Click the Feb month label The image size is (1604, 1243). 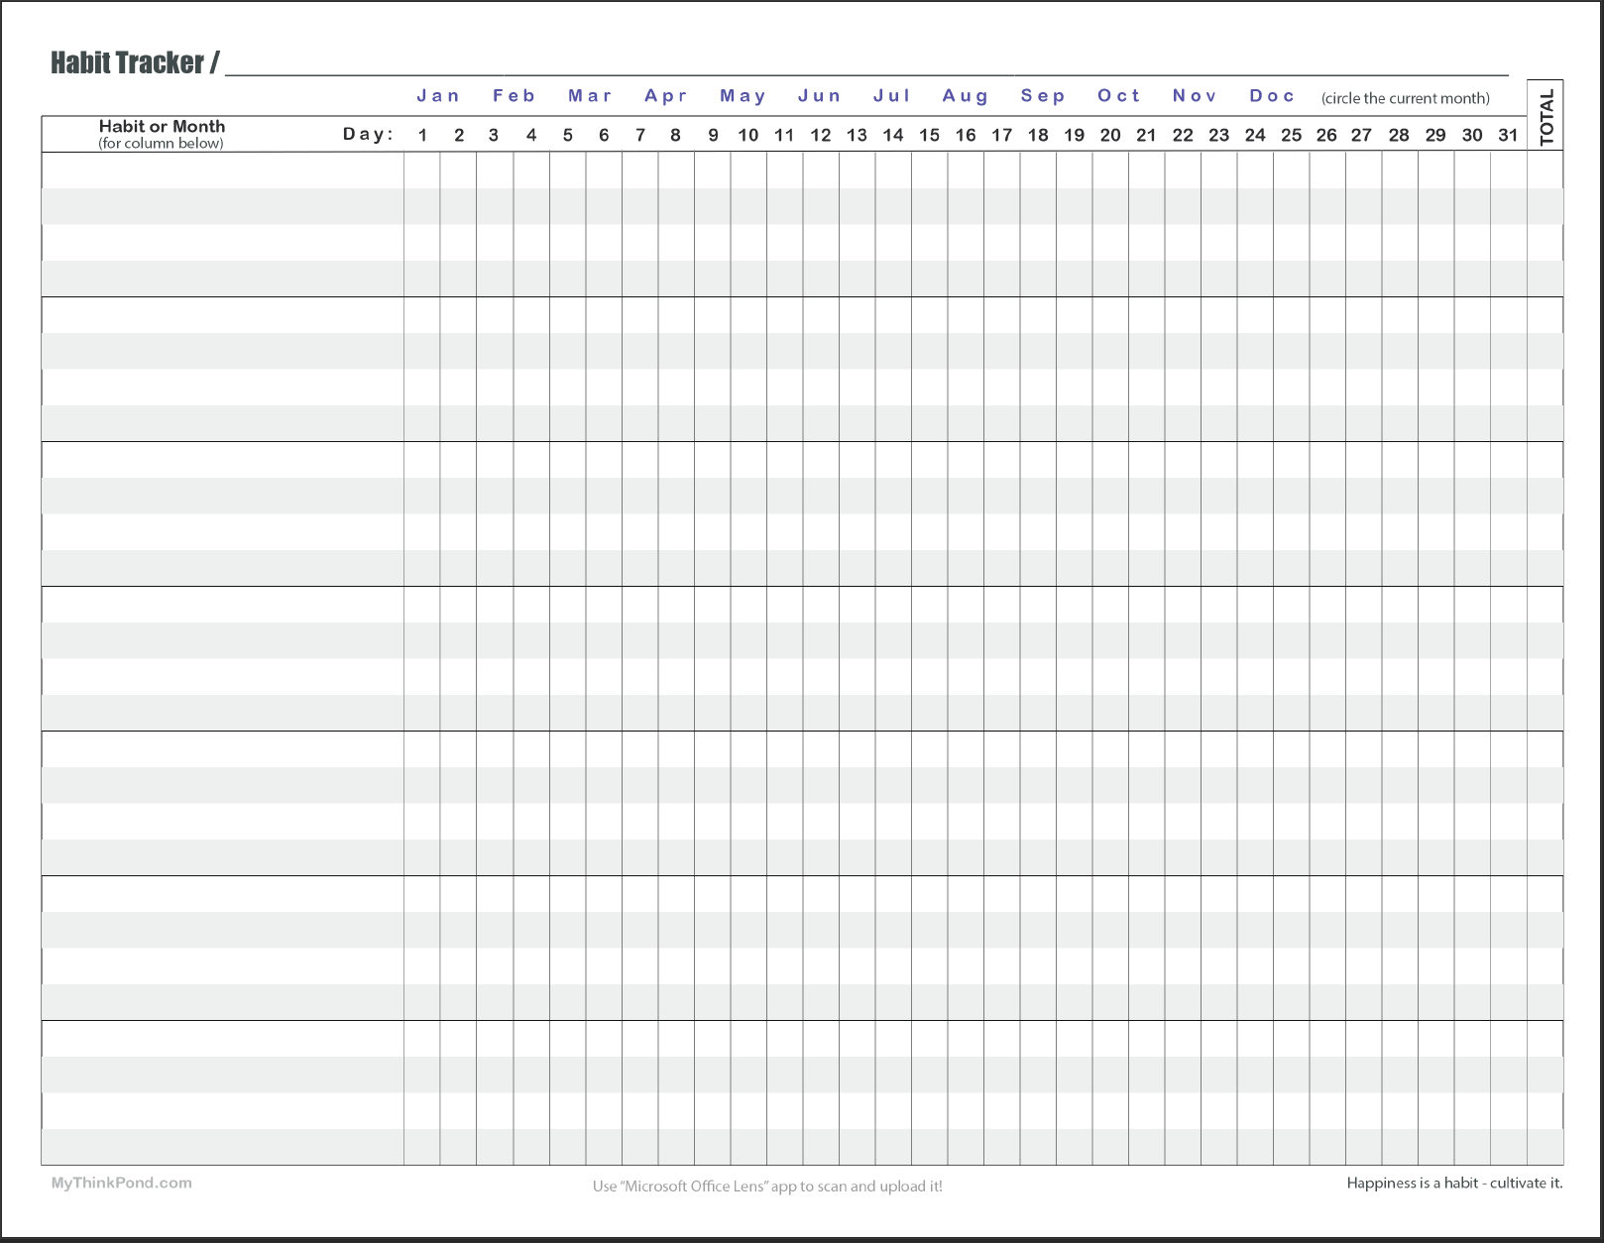pos(515,96)
